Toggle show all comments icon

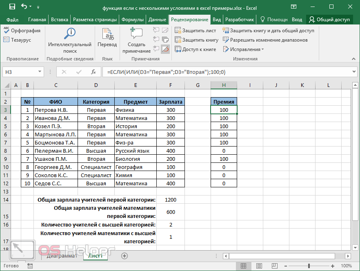pos(165,39)
